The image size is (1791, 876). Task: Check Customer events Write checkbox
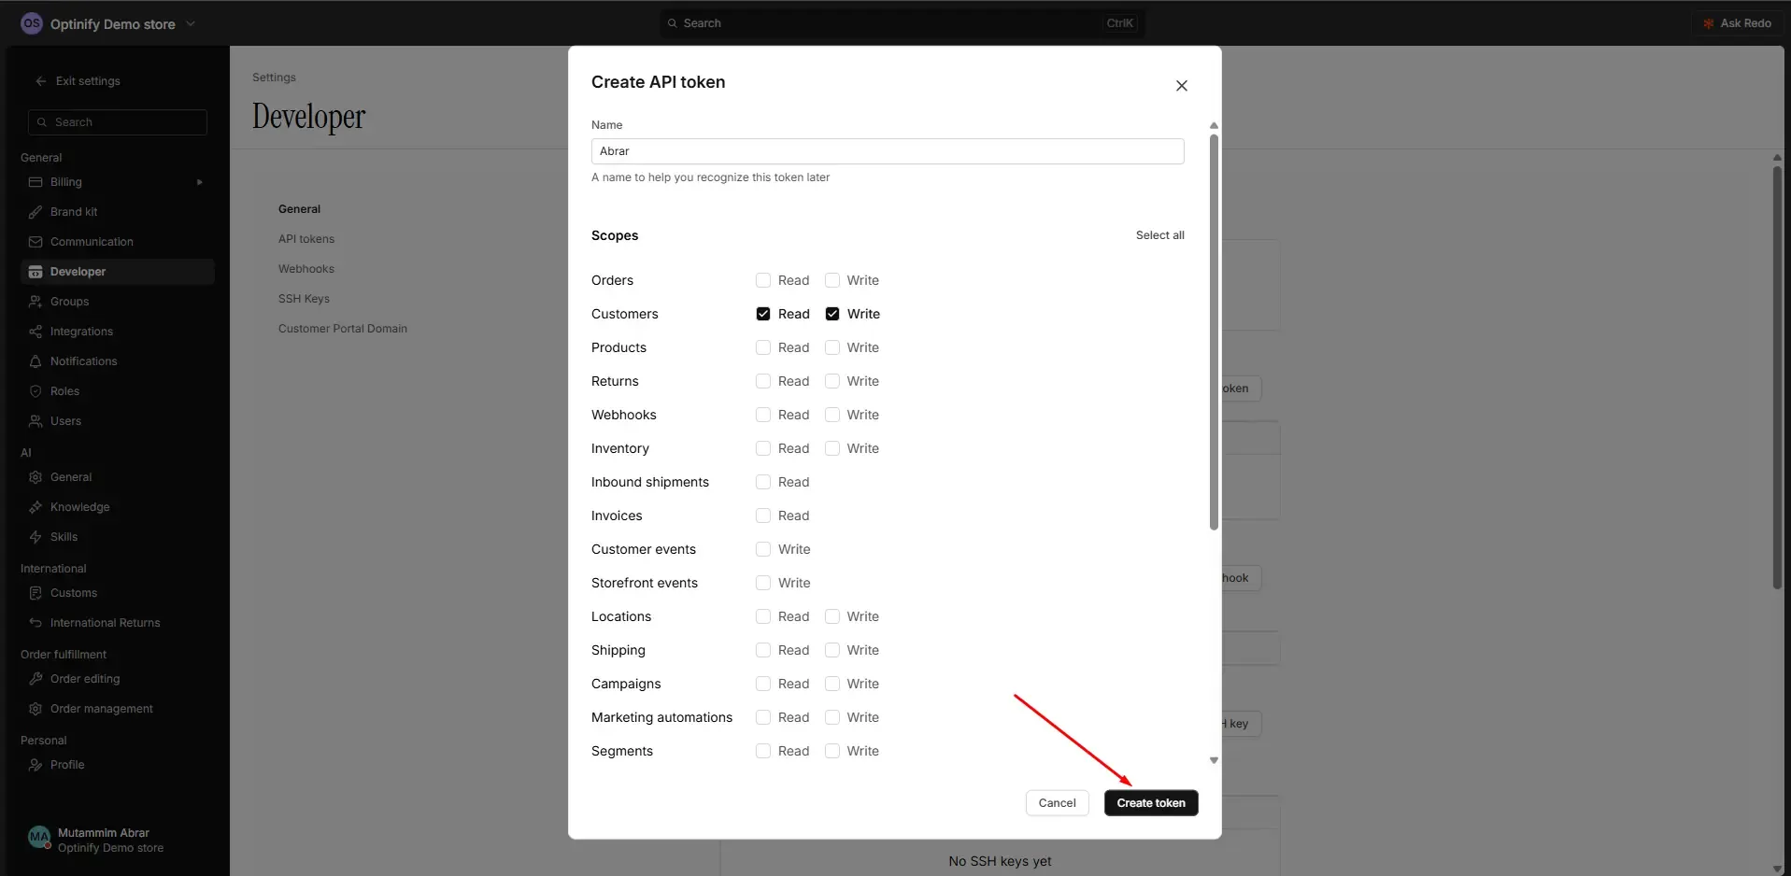763,549
